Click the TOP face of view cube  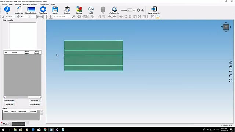(x=226, y=27)
